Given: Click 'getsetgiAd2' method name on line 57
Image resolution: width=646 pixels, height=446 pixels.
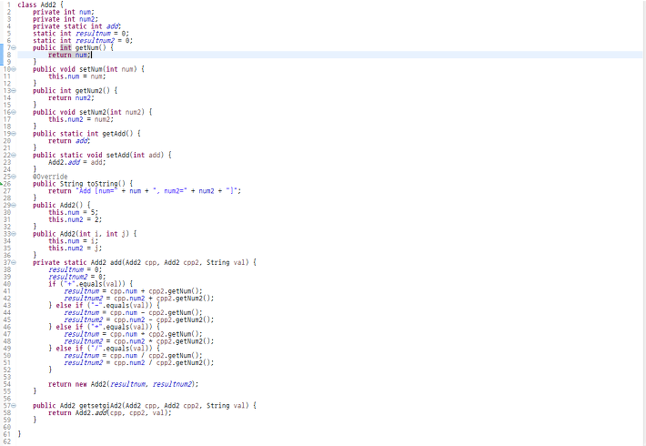Looking at the screenshot, I should (100, 405).
